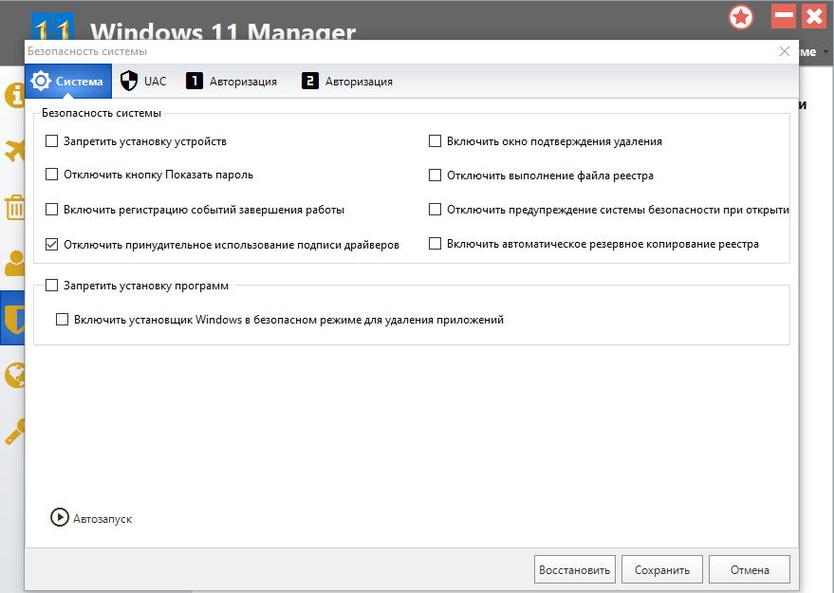The image size is (834, 593).
Task: Enable Запретить установку устройств checkbox
Action: tap(51, 141)
